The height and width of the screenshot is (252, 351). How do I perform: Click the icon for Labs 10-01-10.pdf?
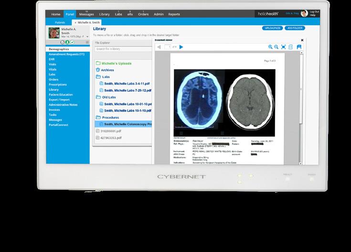pyautogui.click(x=101, y=104)
